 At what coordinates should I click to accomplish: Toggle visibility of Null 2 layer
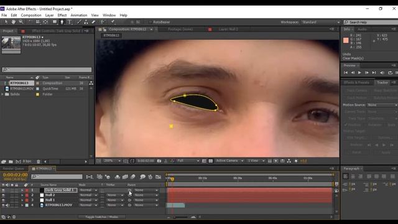(x=3, y=195)
